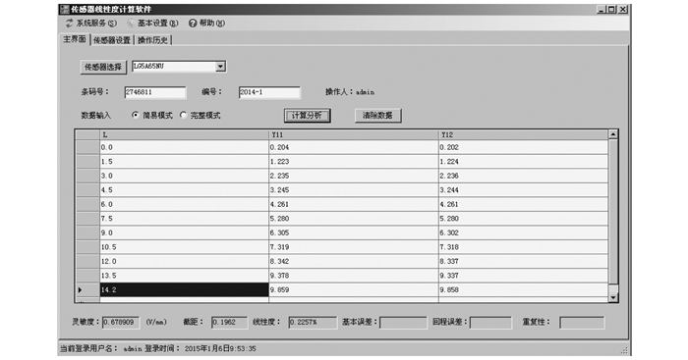Open the 基本设置 menu
Image resolution: width=688 pixels, height=360 pixels.
pyautogui.click(x=152, y=24)
